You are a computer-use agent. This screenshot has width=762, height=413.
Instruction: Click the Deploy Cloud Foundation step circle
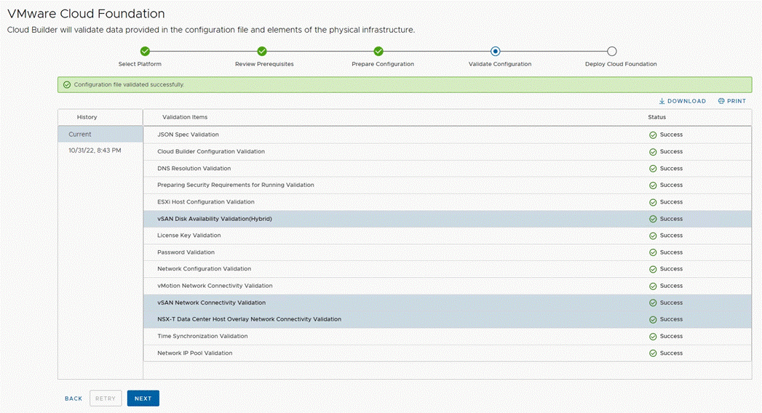click(x=612, y=51)
